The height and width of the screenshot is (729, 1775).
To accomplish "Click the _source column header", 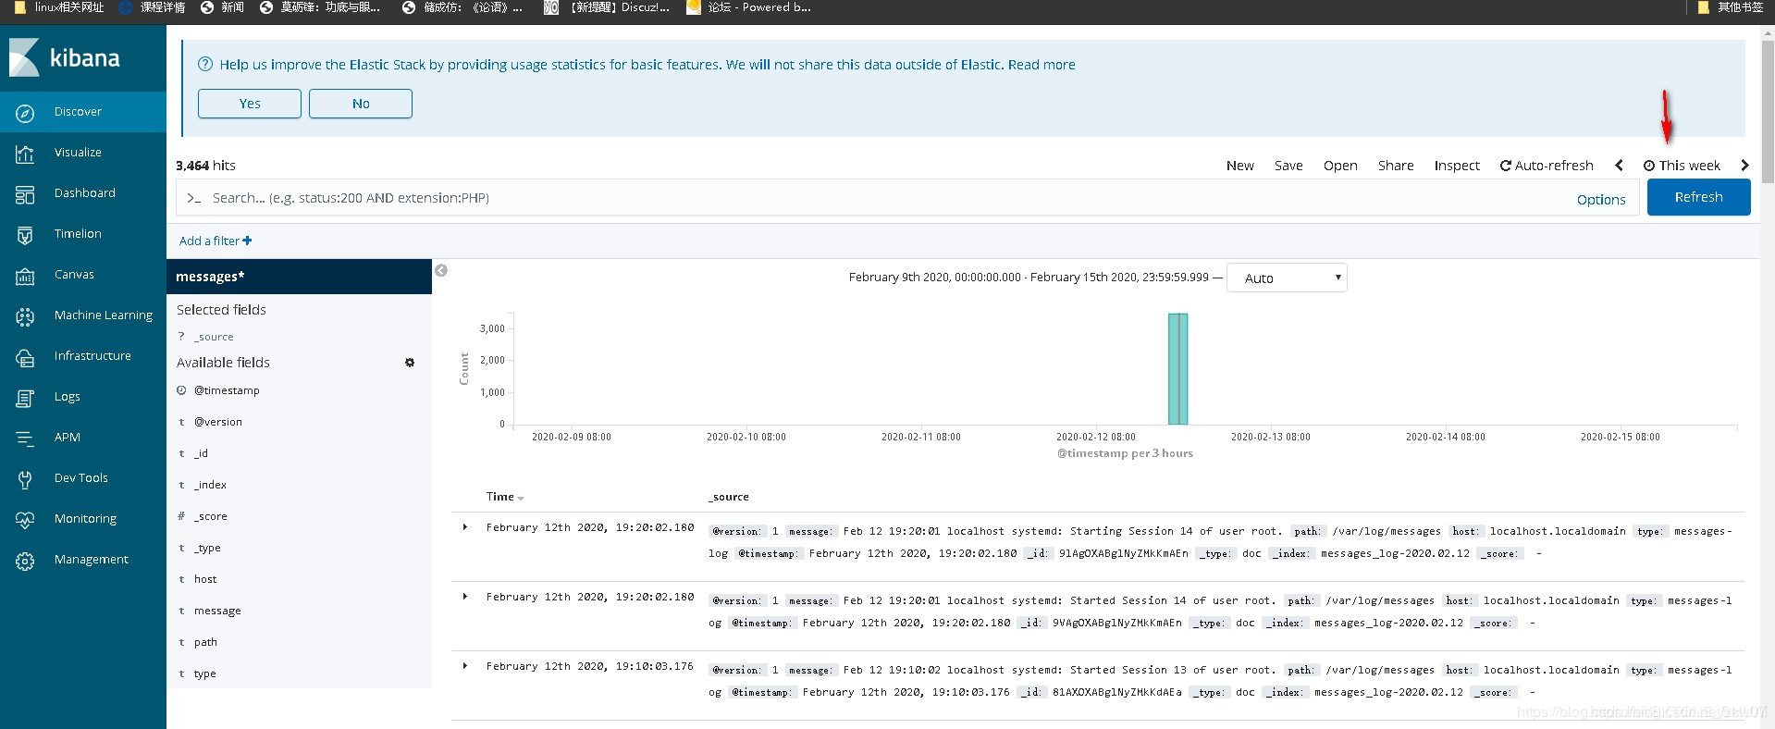I will [x=729, y=497].
